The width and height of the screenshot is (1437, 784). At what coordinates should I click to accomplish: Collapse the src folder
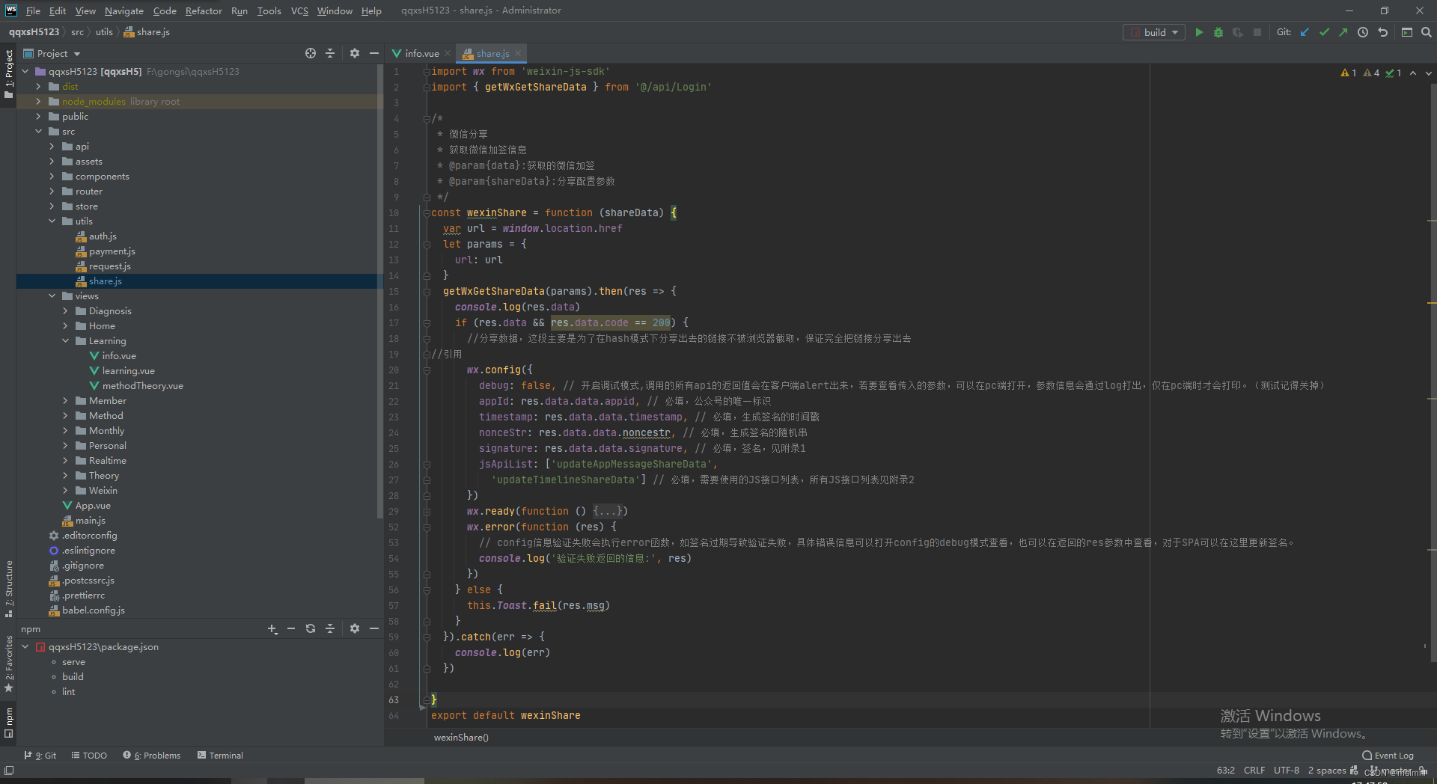coord(38,131)
